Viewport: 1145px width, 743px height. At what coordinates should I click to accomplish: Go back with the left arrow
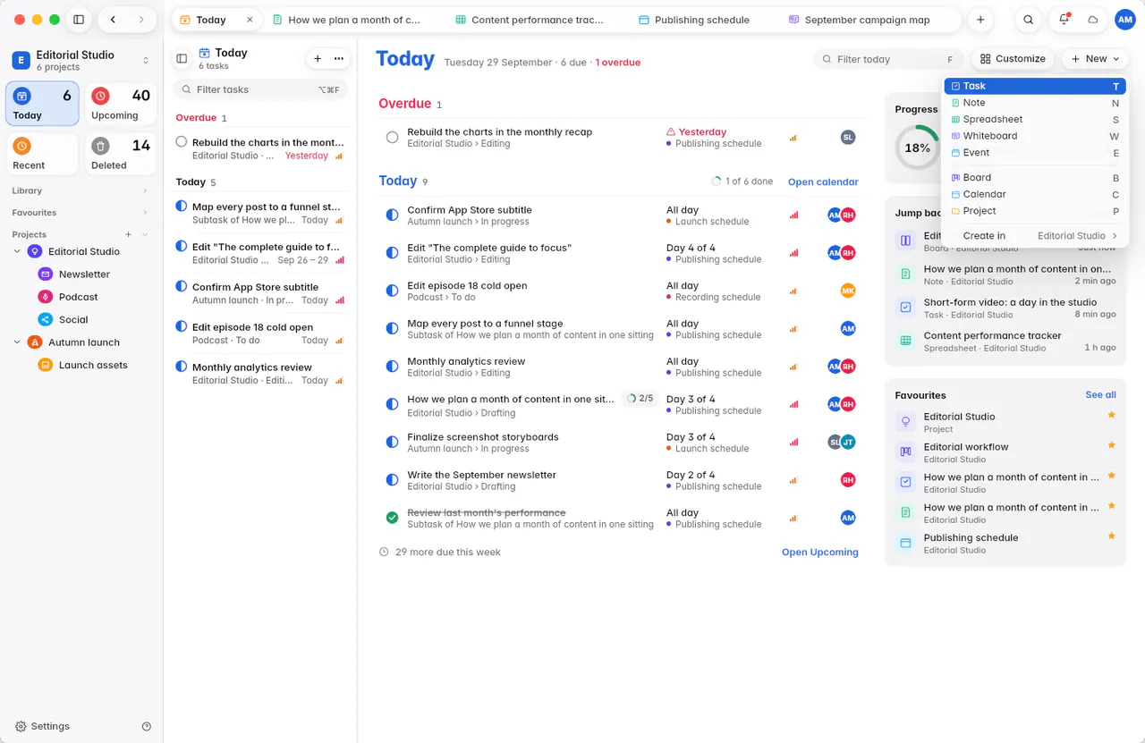(x=113, y=20)
